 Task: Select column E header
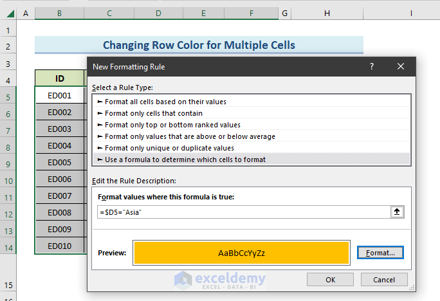(x=203, y=13)
